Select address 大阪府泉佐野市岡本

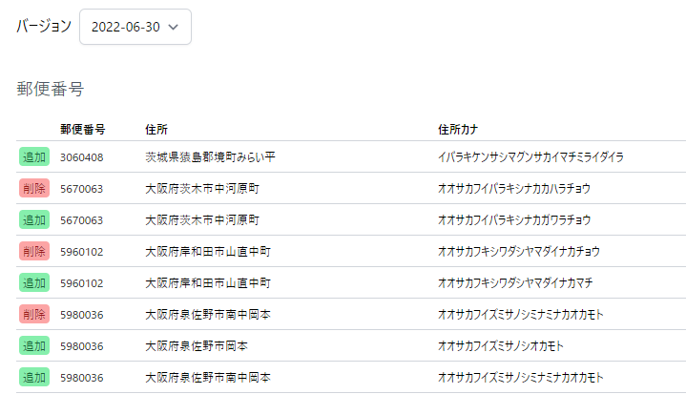tap(197, 346)
